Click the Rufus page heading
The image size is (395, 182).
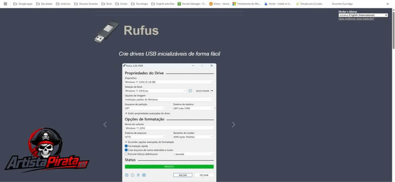pyautogui.click(x=141, y=31)
